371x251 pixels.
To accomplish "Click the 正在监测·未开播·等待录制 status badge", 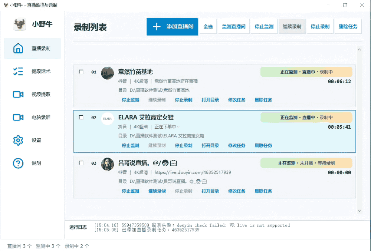I will (306, 163).
